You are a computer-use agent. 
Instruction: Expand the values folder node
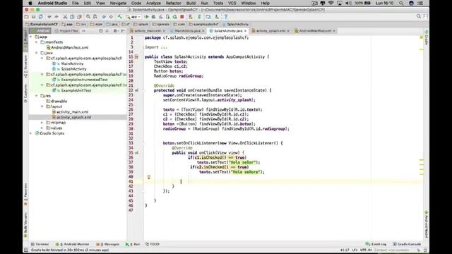(x=42, y=128)
